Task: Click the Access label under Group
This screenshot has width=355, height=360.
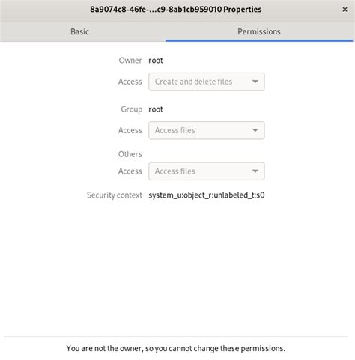Action: pyautogui.click(x=130, y=130)
